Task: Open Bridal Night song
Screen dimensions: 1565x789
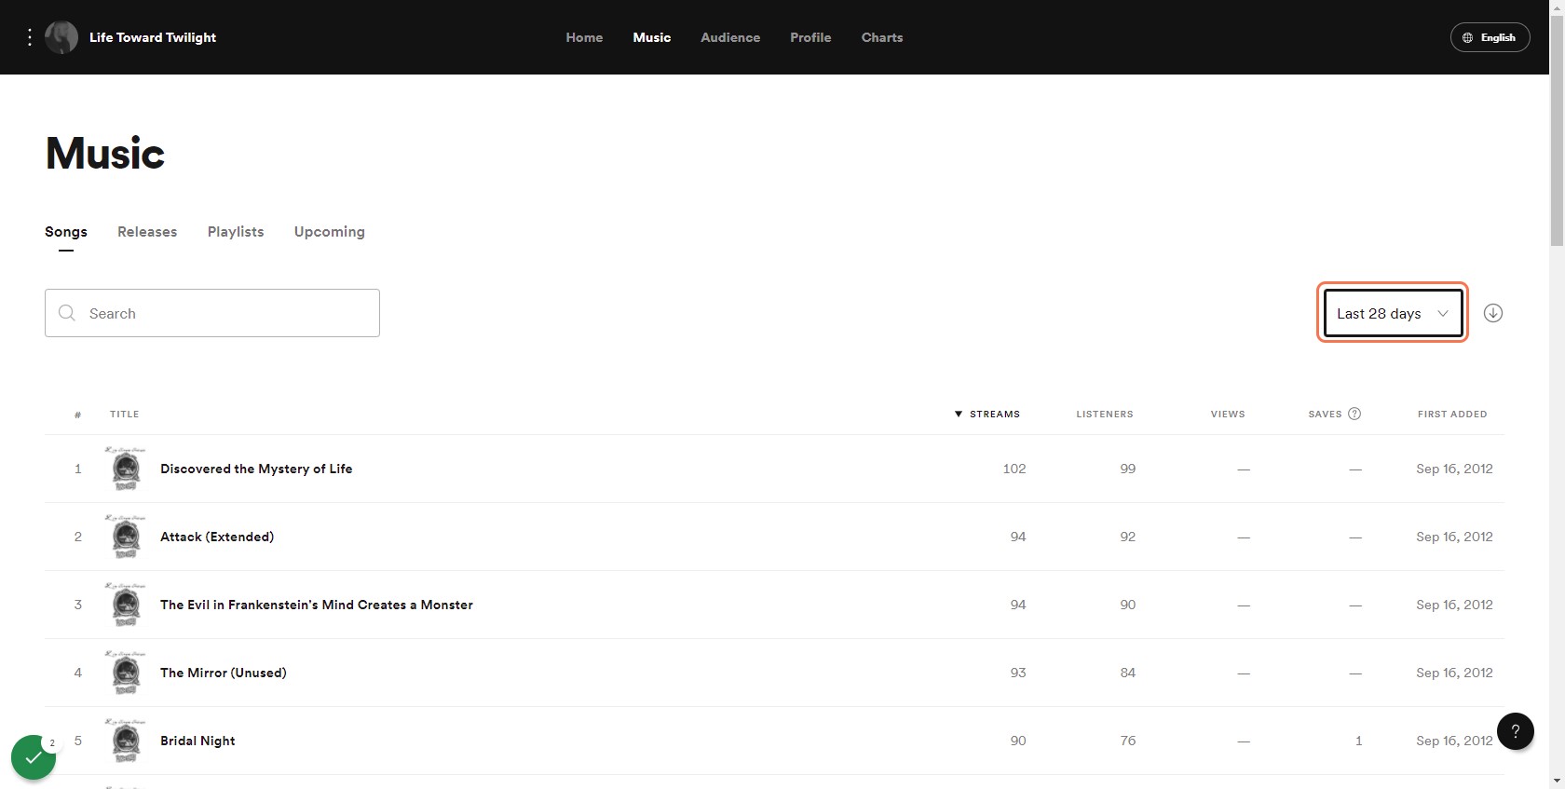Action: point(197,741)
